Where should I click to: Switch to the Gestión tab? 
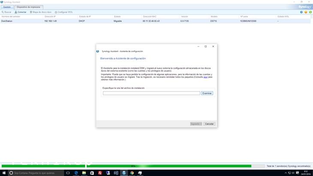[x=7, y=7]
